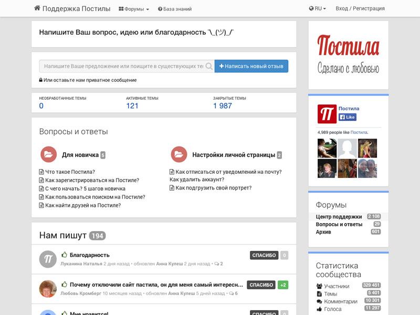Screen dimensions: 420x315
Task: Click the СПАСИБО button on Благодарность topic
Action: [x=264, y=255]
